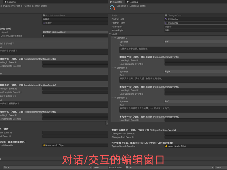Open the Speaker dropdown of Element 0
Screen dimensions: 227x170
tap(196, 42)
